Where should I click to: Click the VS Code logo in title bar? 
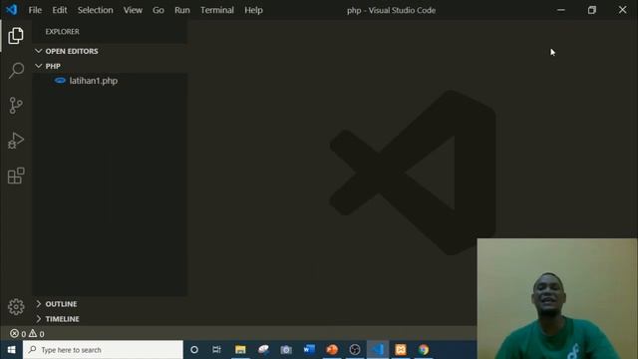pyautogui.click(x=11, y=9)
